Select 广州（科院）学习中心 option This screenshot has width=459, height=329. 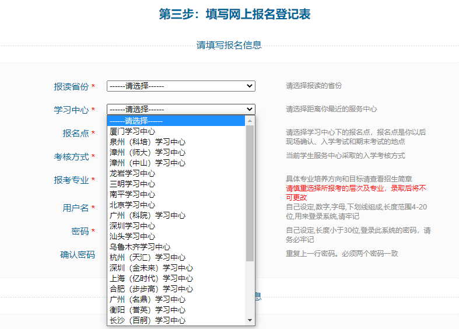coord(176,215)
